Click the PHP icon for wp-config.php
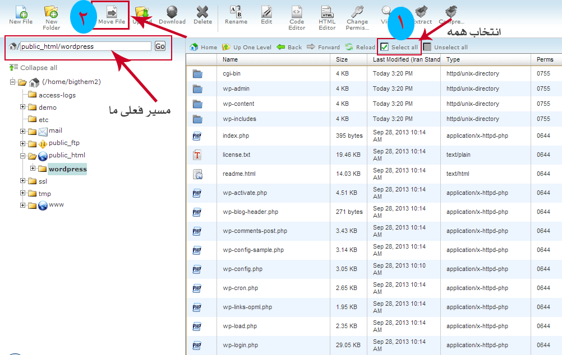The image size is (562, 355). (x=197, y=269)
